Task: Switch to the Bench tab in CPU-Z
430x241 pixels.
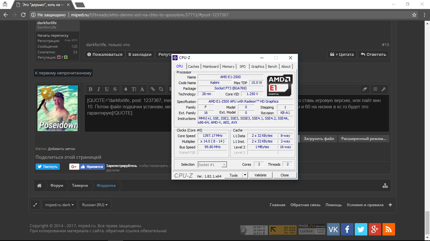Action: (x=273, y=67)
